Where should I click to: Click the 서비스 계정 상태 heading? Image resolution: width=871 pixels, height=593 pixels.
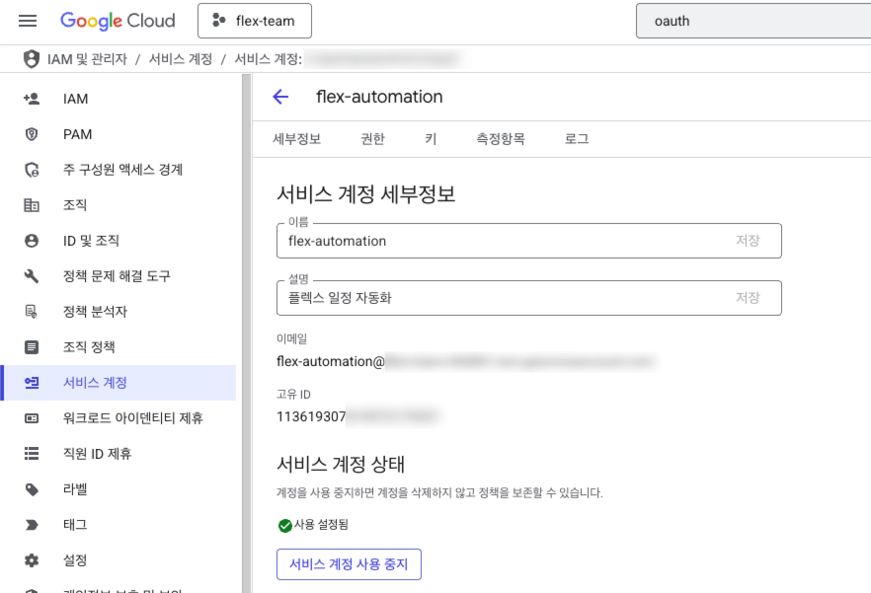[x=341, y=464]
